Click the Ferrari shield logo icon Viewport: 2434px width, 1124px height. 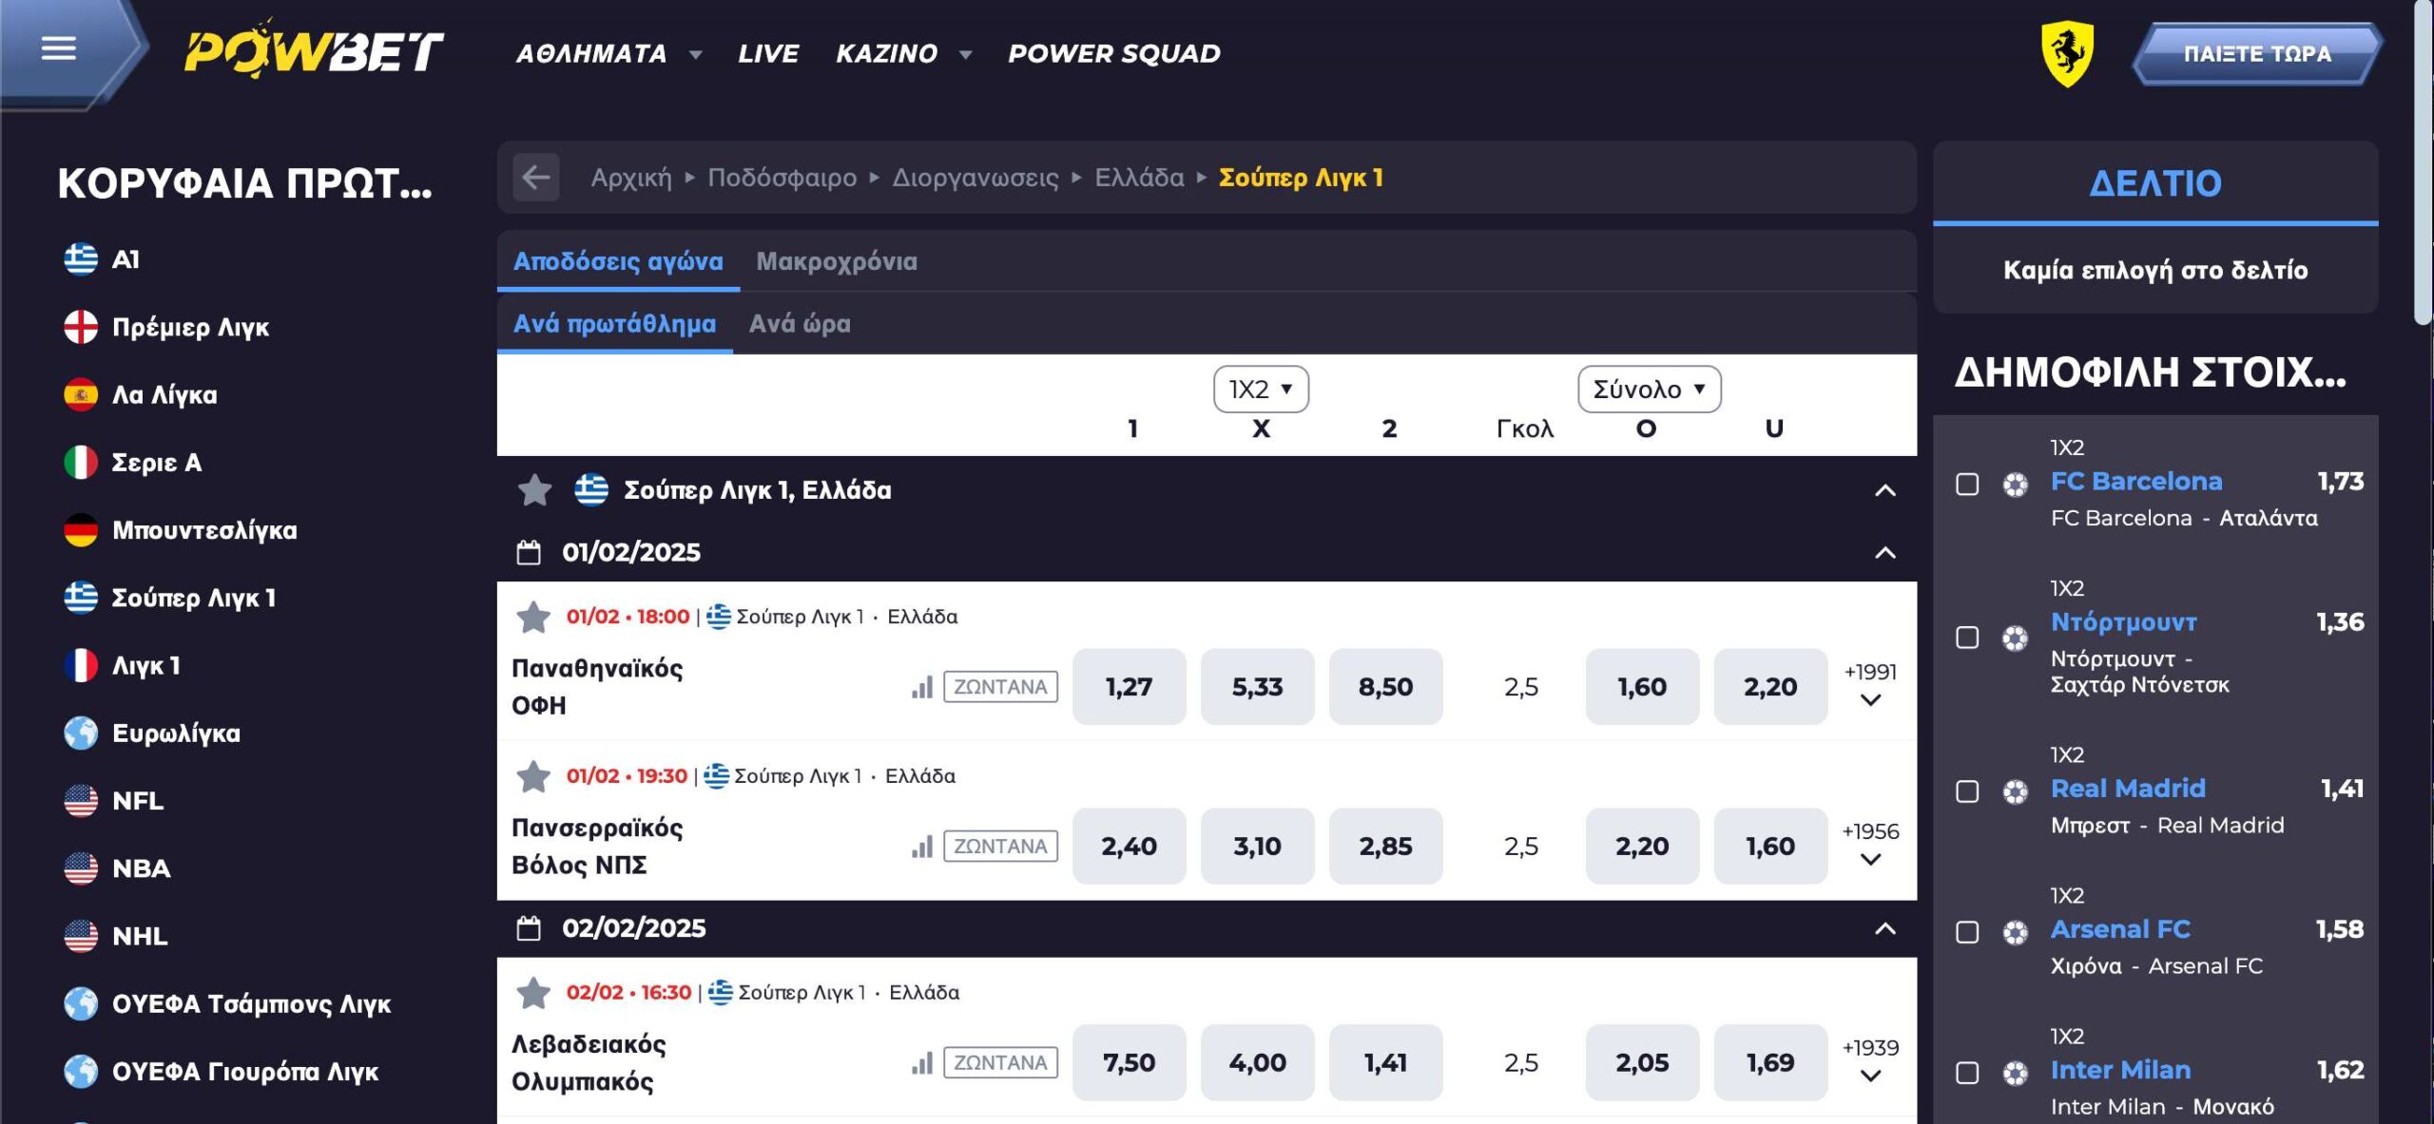(x=2067, y=53)
